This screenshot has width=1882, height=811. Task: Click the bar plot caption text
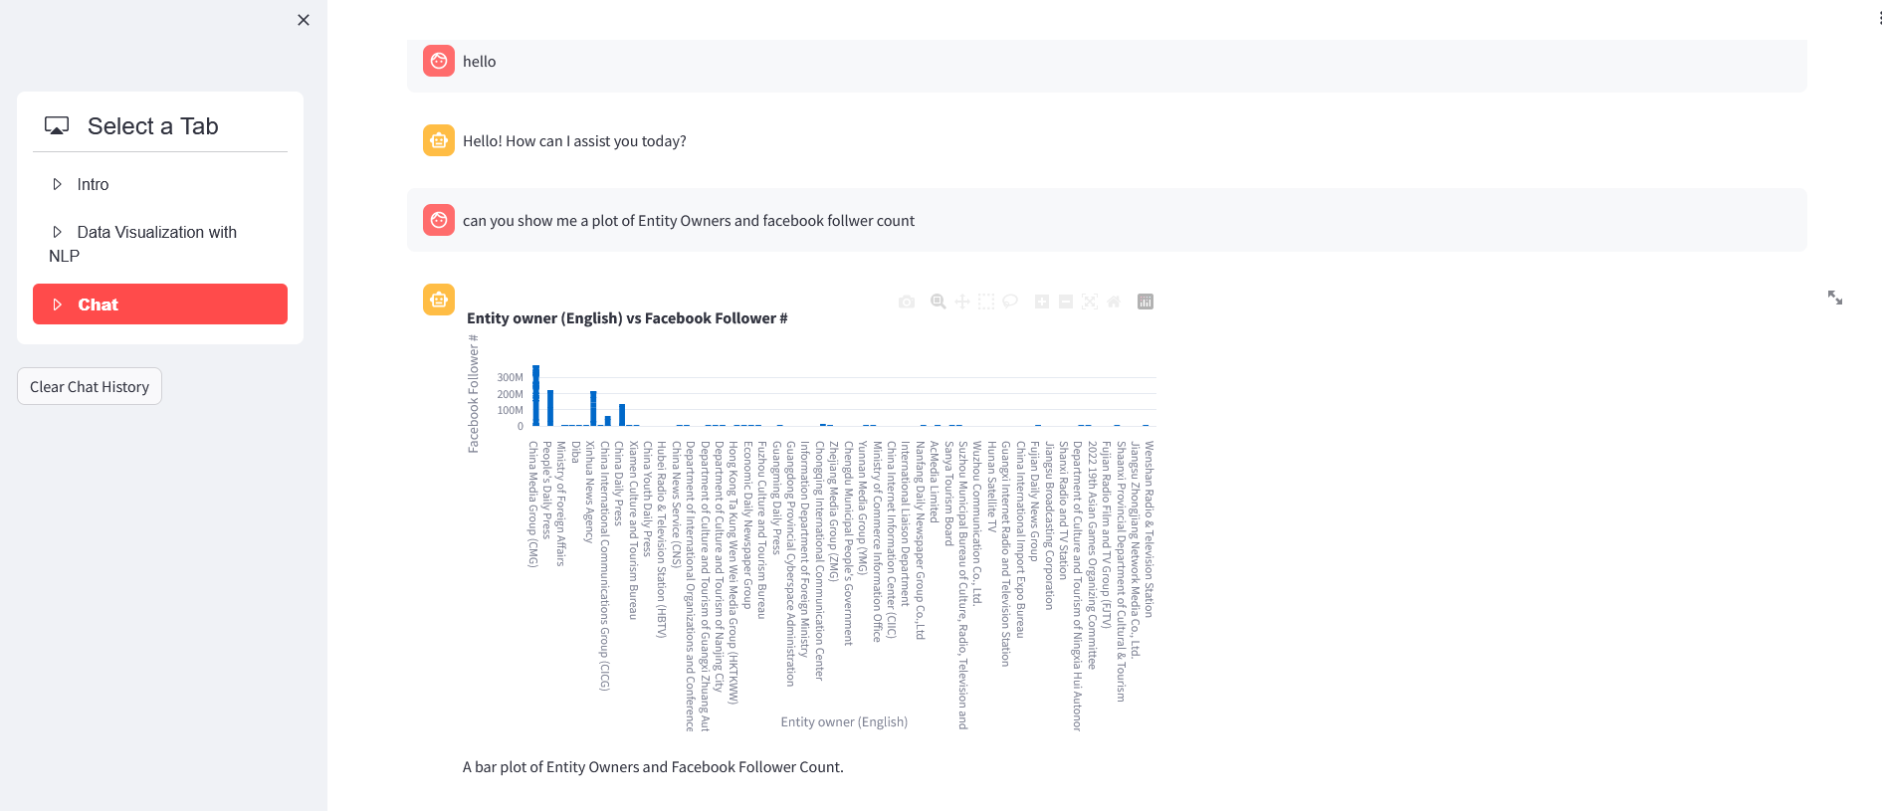tap(653, 767)
